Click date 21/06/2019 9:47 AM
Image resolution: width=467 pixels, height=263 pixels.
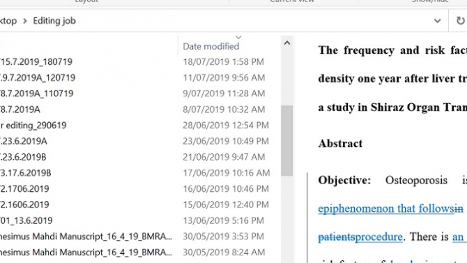click(x=224, y=157)
